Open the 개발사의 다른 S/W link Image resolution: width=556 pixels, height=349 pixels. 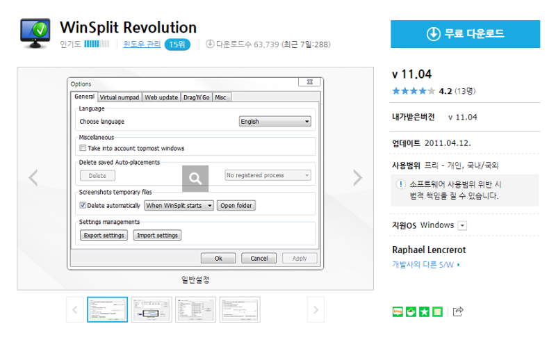(426, 265)
